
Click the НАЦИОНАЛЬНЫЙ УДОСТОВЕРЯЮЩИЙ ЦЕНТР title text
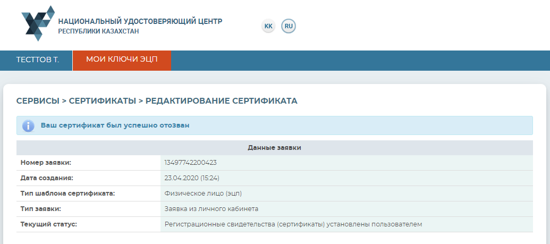point(140,21)
